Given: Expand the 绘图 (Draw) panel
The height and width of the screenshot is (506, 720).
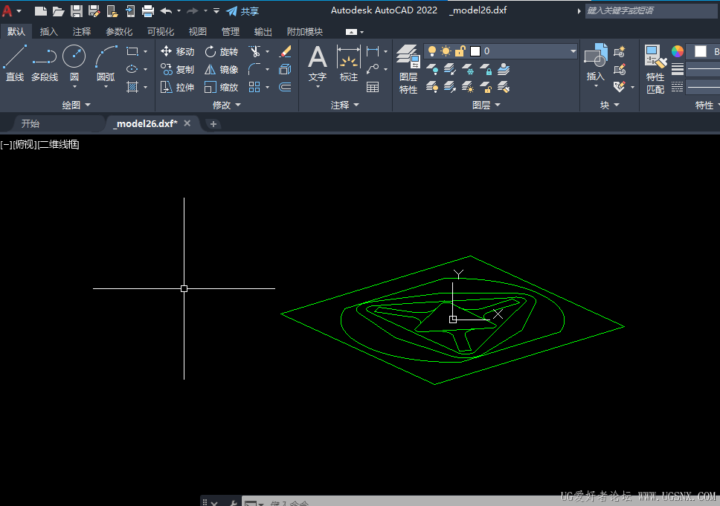Looking at the screenshot, I should click(x=76, y=105).
